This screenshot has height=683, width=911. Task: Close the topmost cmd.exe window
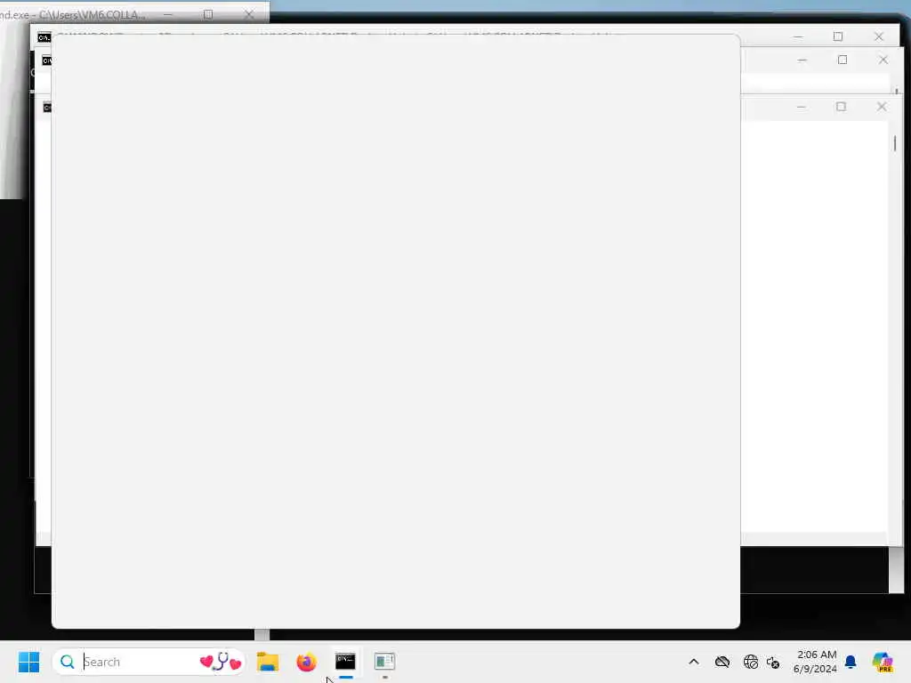point(249,14)
